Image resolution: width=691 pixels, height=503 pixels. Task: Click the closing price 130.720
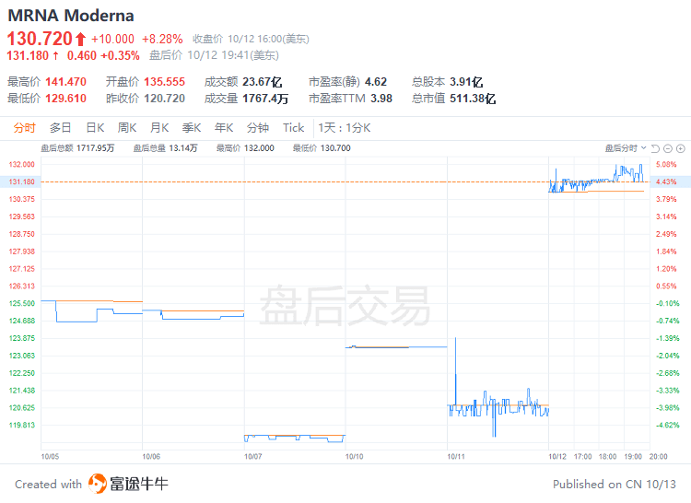[40, 39]
